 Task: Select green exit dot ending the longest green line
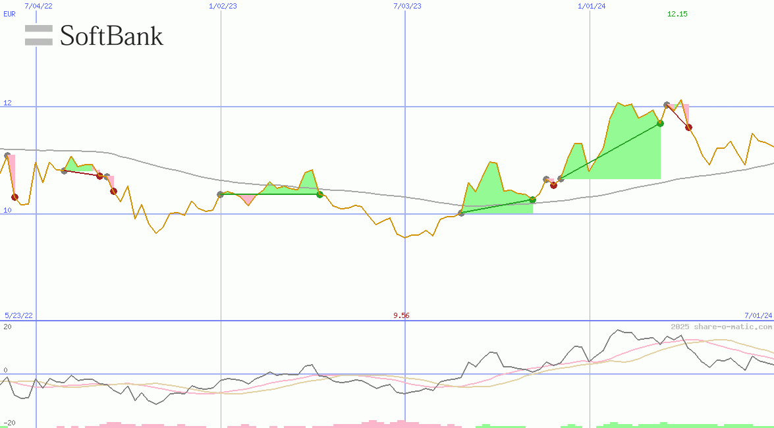(x=660, y=123)
